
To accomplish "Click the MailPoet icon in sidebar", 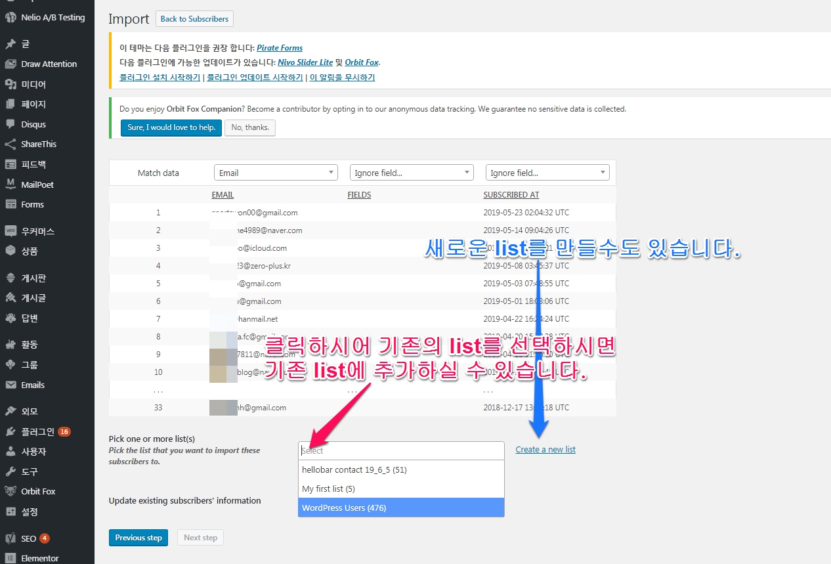I will (x=11, y=184).
